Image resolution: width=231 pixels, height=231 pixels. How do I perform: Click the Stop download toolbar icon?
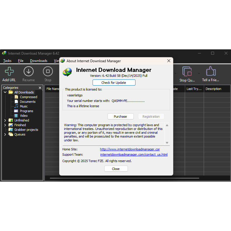tap(48, 71)
